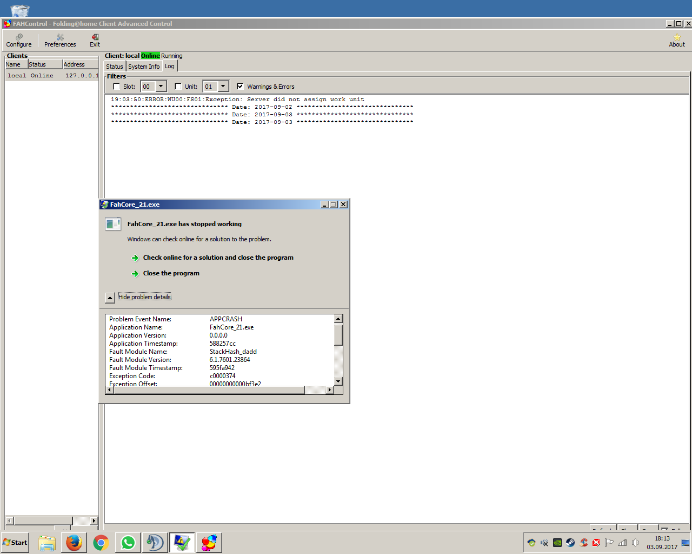Open the Unit 01 dropdown
The width and height of the screenshot is (692, 554).
pos(223,86)
